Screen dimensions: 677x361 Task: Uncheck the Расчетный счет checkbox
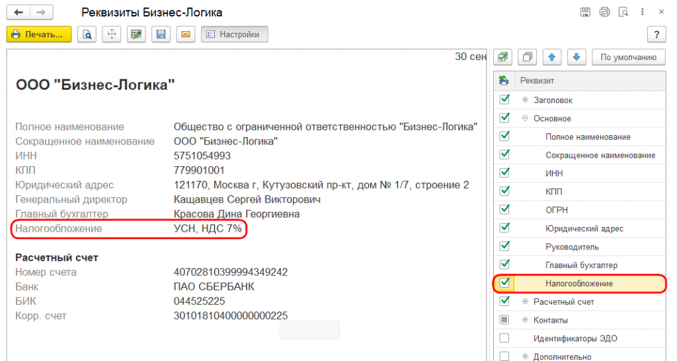pos(504,301)
